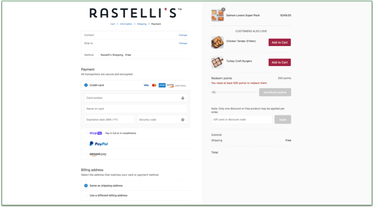Click the shipping 'Free' value in totals
The height and width of the screenshot is (207, 373).
coord(288,140)
